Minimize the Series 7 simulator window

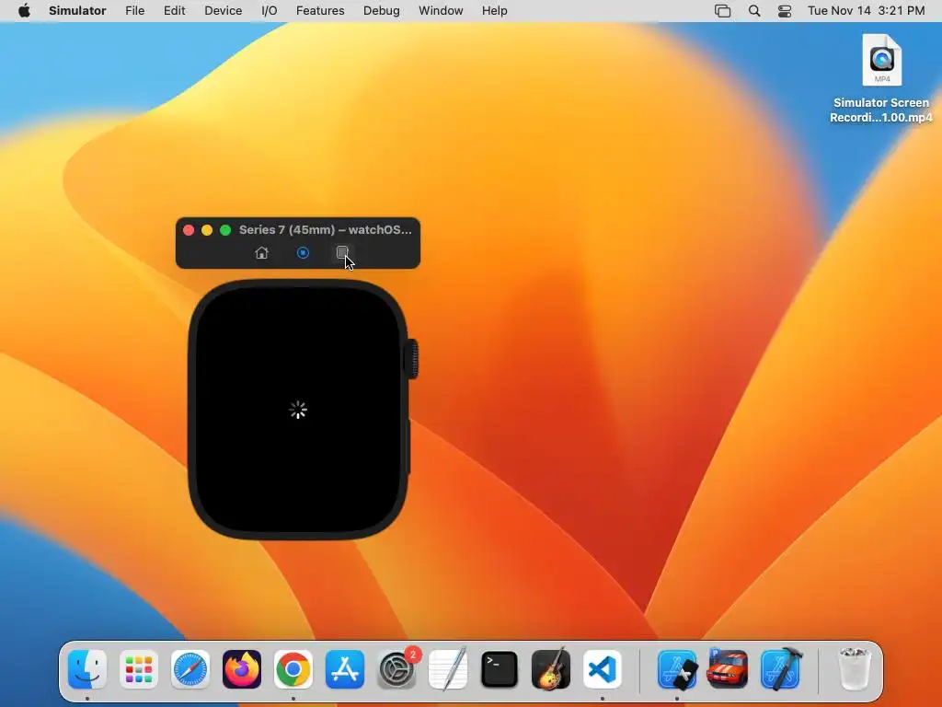207,230
